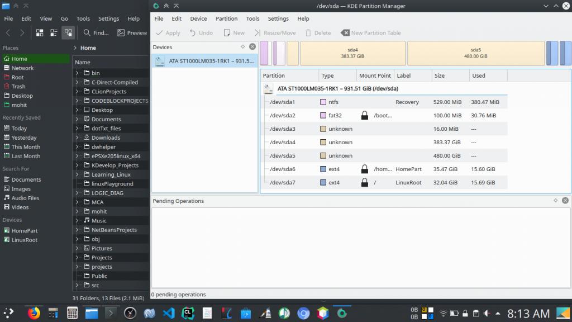Click the Resize/Move toolbar button
The width and height of the screenshot is (572, 322).
pos(275,33)
